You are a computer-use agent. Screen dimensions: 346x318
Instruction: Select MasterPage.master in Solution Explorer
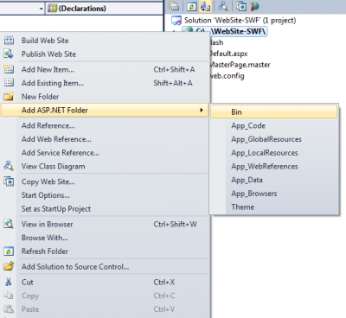pyautogui.click(x=240, y=65)
